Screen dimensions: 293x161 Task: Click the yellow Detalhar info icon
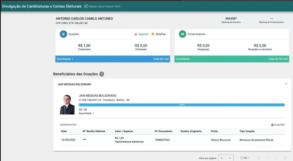point(153,34)
